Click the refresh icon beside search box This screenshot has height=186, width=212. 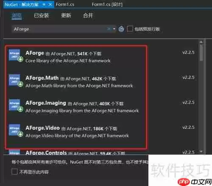121,29
